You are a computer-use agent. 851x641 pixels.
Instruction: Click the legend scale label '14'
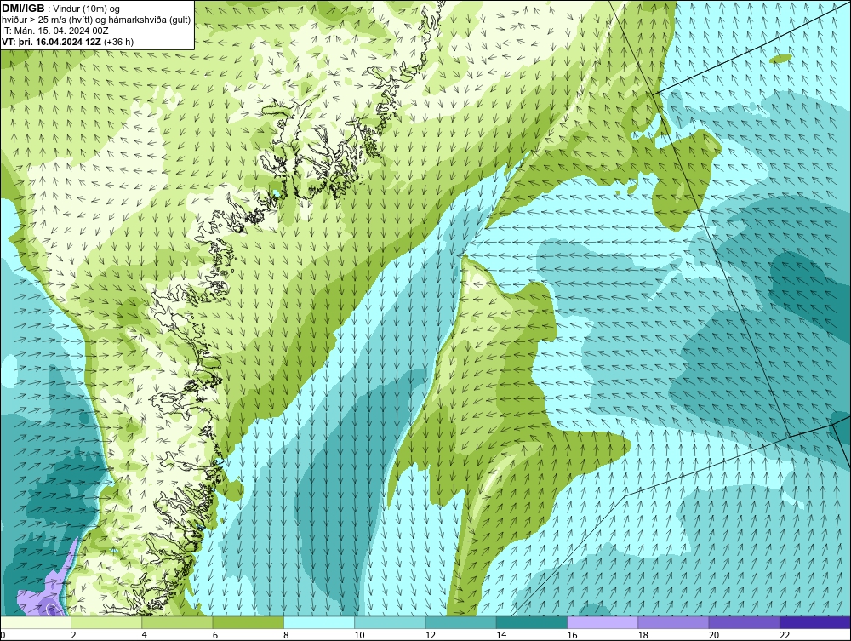pyautogui.click(x=501, y=636)
